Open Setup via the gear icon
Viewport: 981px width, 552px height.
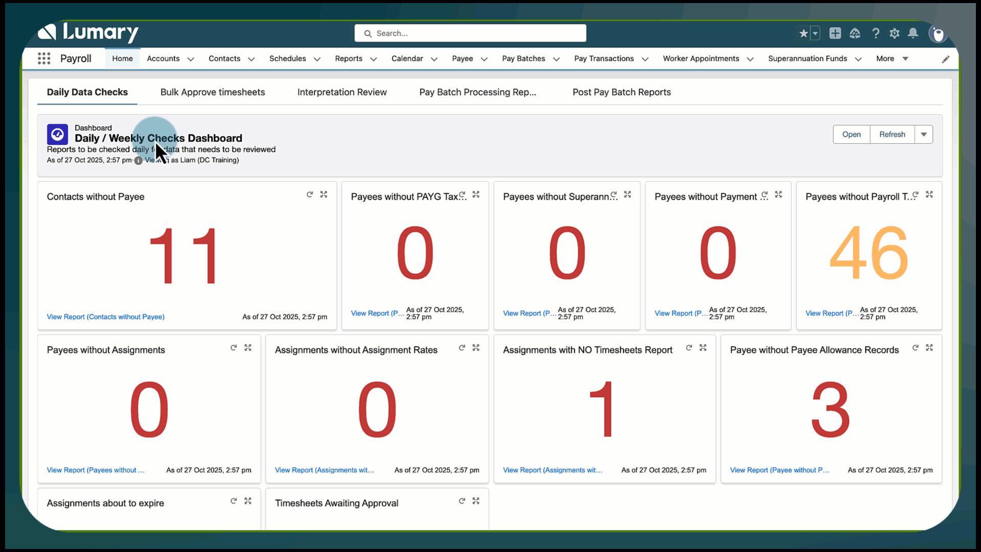coord(894,33)
